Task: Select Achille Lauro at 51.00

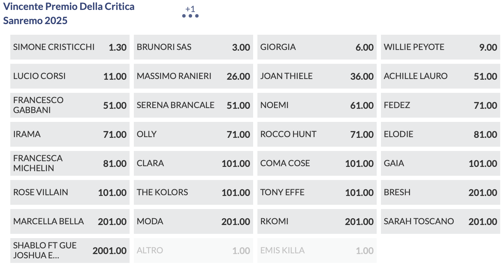Action: (x=441, y=76)
